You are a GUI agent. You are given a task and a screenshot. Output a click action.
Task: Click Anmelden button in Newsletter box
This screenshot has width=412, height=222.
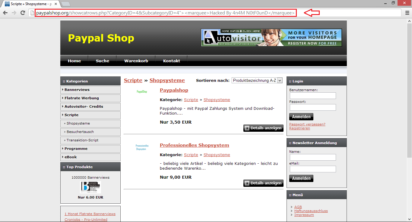pos(301,178)
